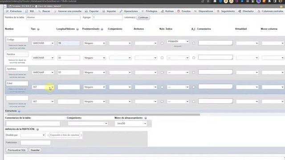Toggle Nulo checkbox for Codigo row

click(162, 43)
